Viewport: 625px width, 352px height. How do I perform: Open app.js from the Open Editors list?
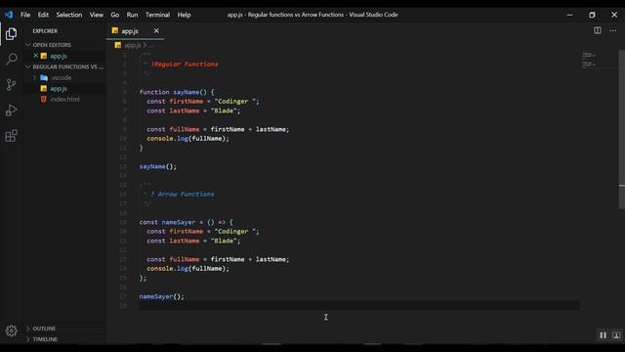tap(59, 56)
